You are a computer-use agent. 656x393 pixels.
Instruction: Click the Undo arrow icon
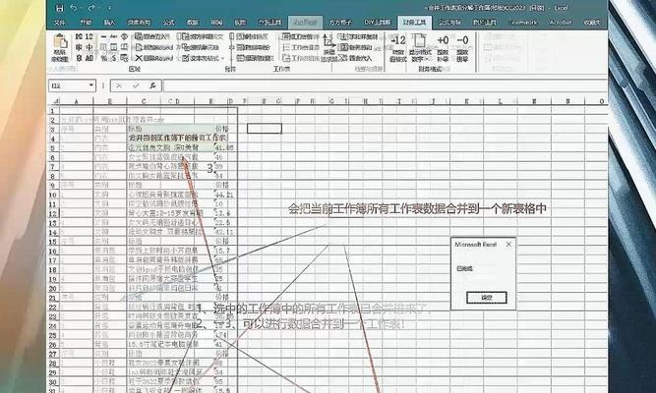[74, 8]
